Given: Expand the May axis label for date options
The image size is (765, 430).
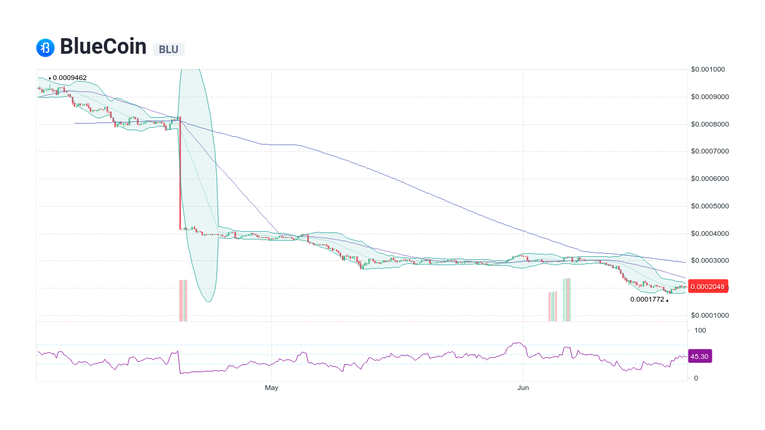Looking at the screenshot, I should 271,388.
